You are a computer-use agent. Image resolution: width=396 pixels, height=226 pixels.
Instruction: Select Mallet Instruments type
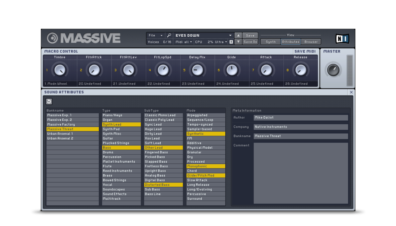(x=121, y=162)
